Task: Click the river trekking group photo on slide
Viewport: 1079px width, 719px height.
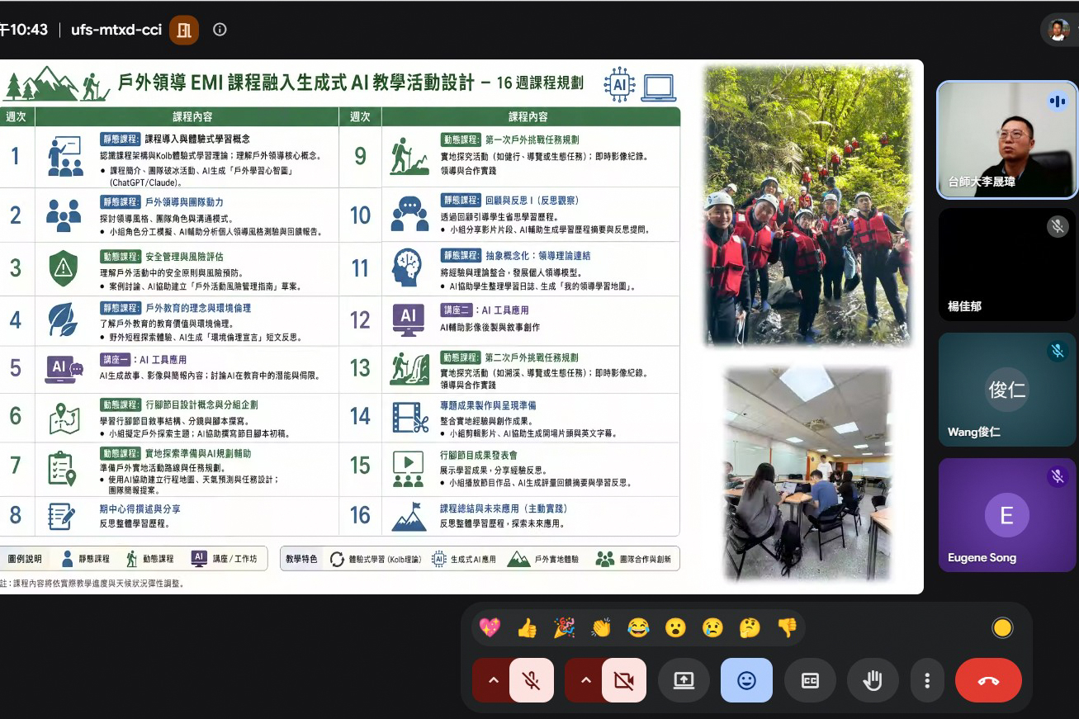Action: pos(808,205)
